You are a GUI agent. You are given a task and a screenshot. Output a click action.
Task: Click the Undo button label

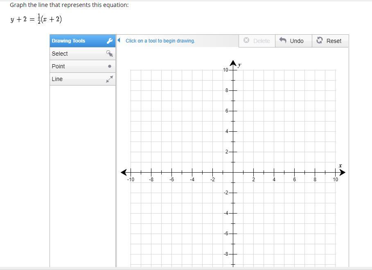(x=297, y=41)
